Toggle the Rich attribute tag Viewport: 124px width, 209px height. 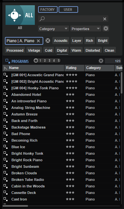90,41
